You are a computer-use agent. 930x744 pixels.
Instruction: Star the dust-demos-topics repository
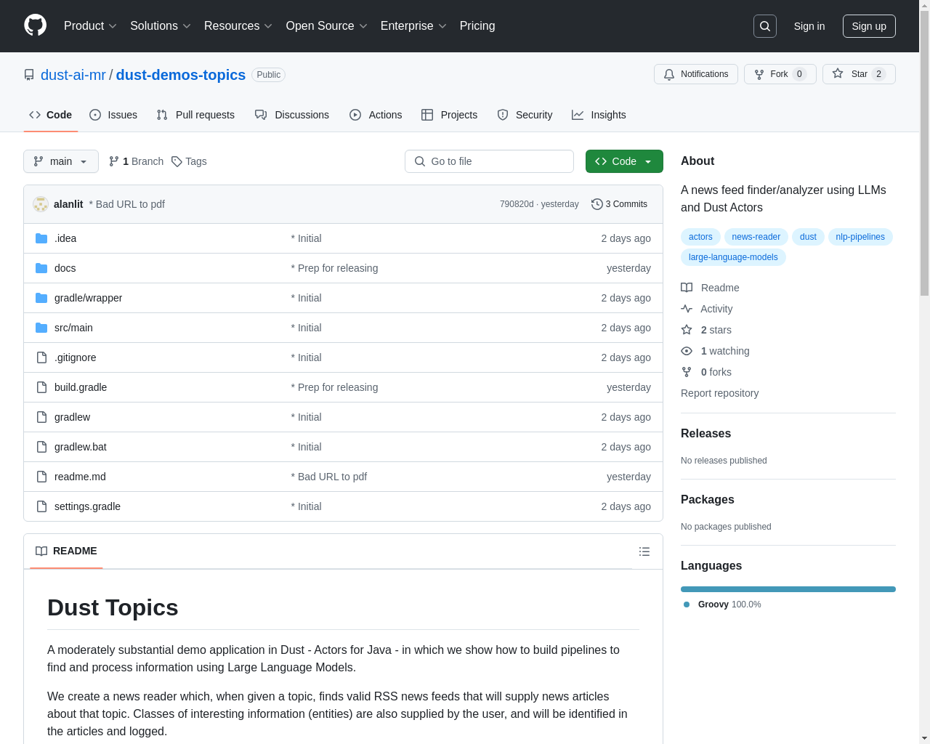pos(859,74)
